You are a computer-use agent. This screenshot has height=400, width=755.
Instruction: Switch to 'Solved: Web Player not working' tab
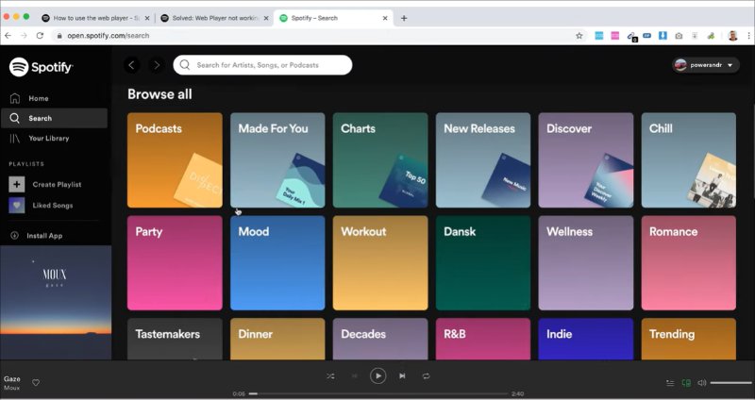click(x=214, y=18)
